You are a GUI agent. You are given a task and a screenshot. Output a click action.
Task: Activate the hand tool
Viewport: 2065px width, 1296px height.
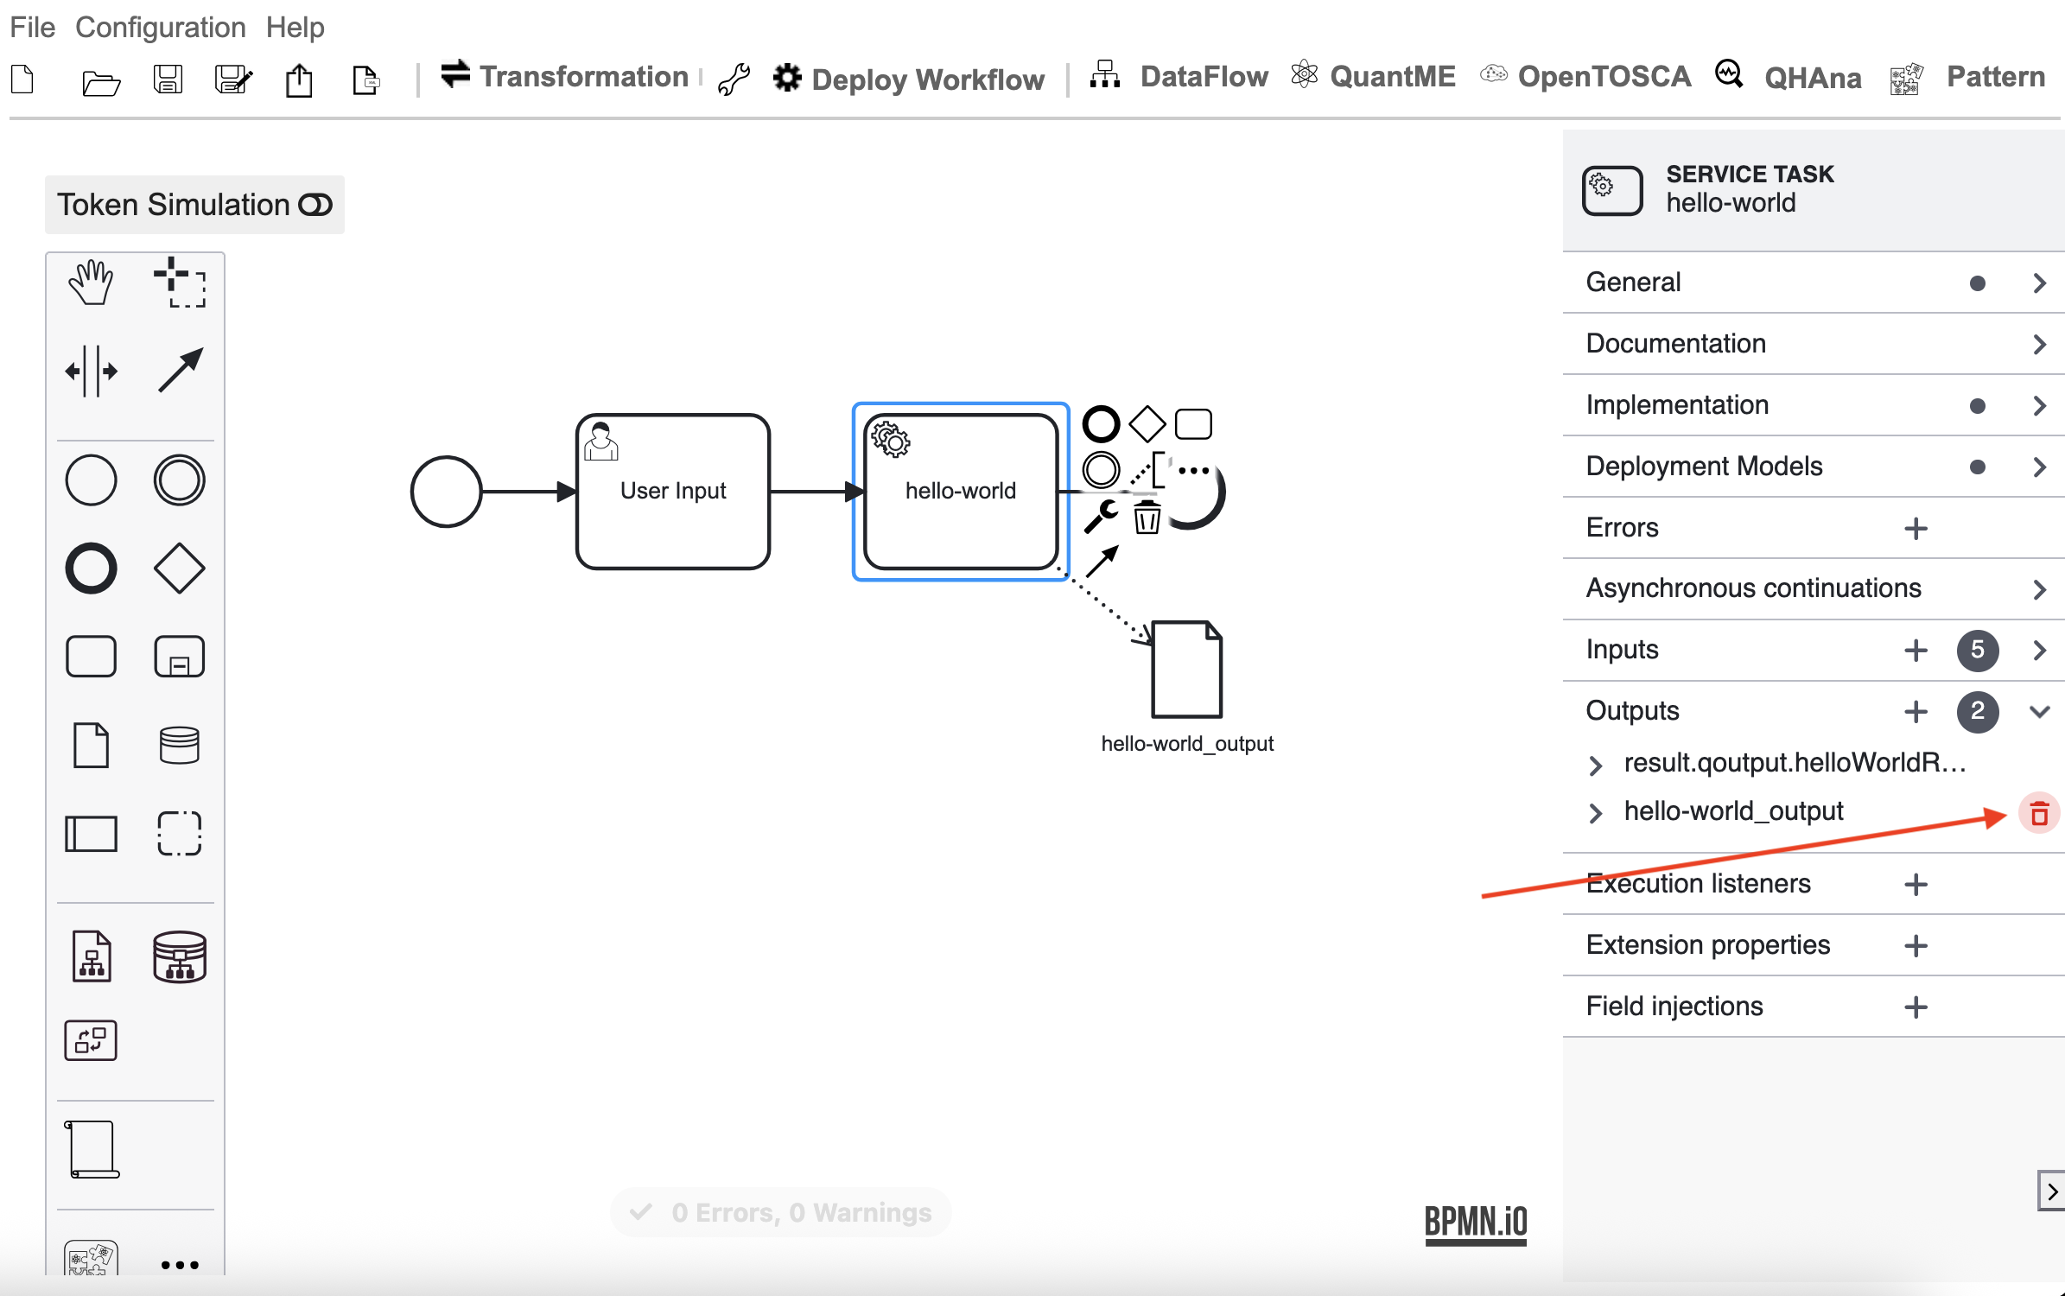click(91, 282)
